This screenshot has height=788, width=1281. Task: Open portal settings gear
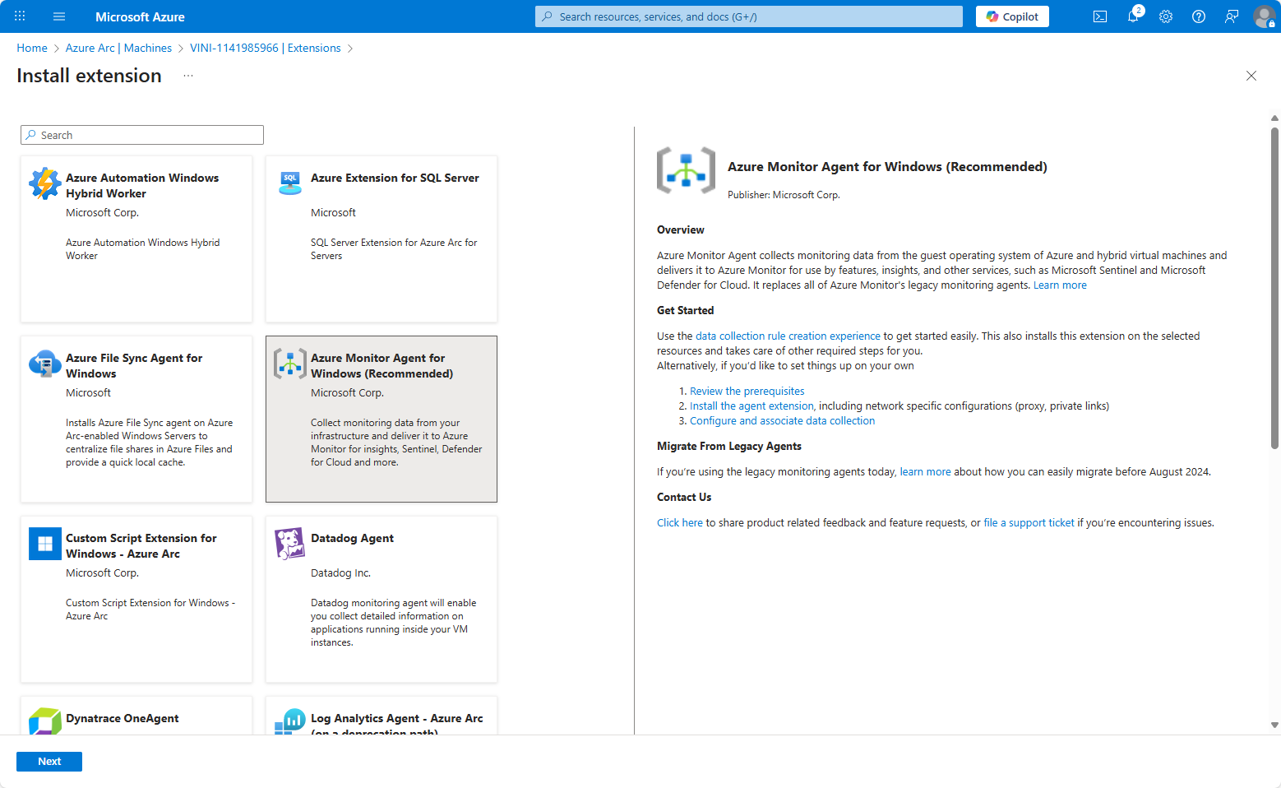pos(1166,16)
